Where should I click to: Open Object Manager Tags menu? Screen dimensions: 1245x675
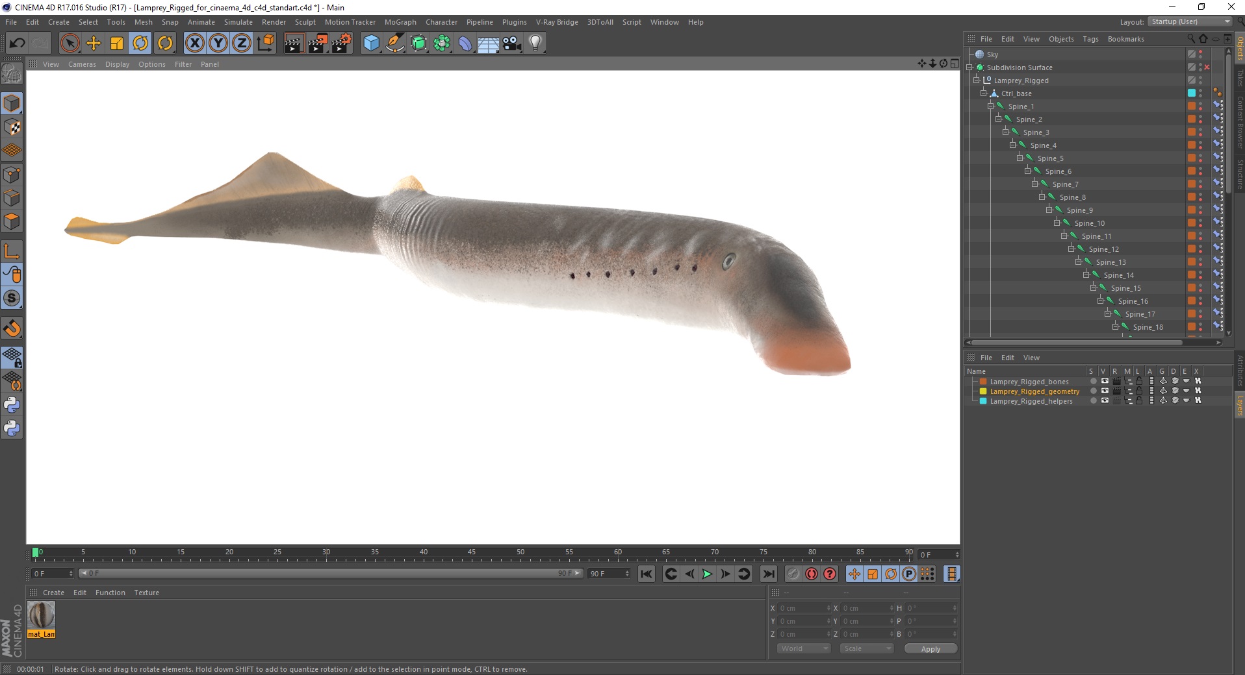pos(1090,39)
